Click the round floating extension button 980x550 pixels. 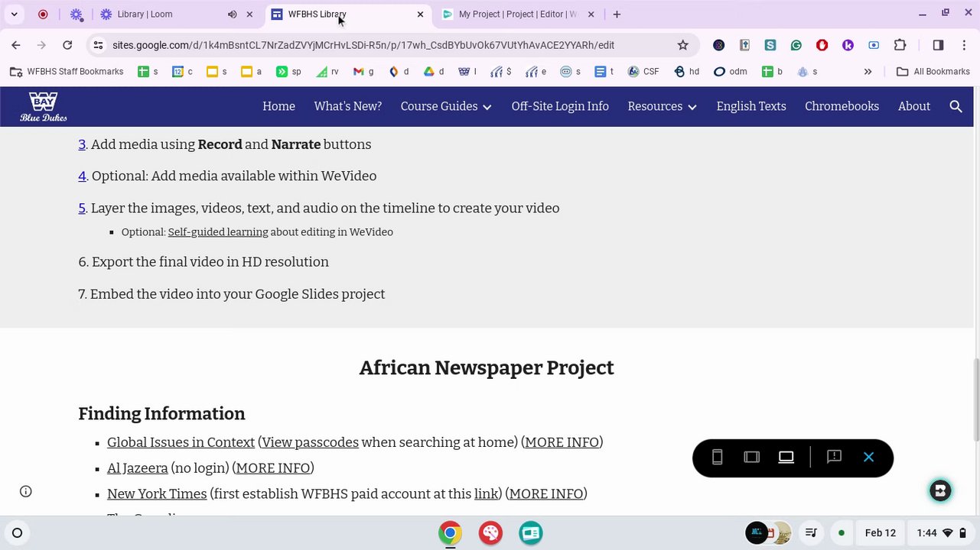point(940,490)
